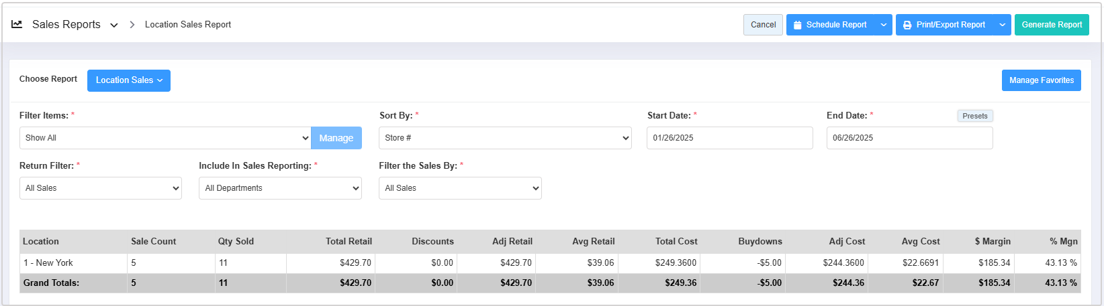Click the Generate Report button
Screen dimensions: 1104x306
pos(1052,25)
